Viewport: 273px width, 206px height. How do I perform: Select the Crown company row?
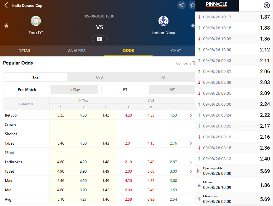coord(99,124)
